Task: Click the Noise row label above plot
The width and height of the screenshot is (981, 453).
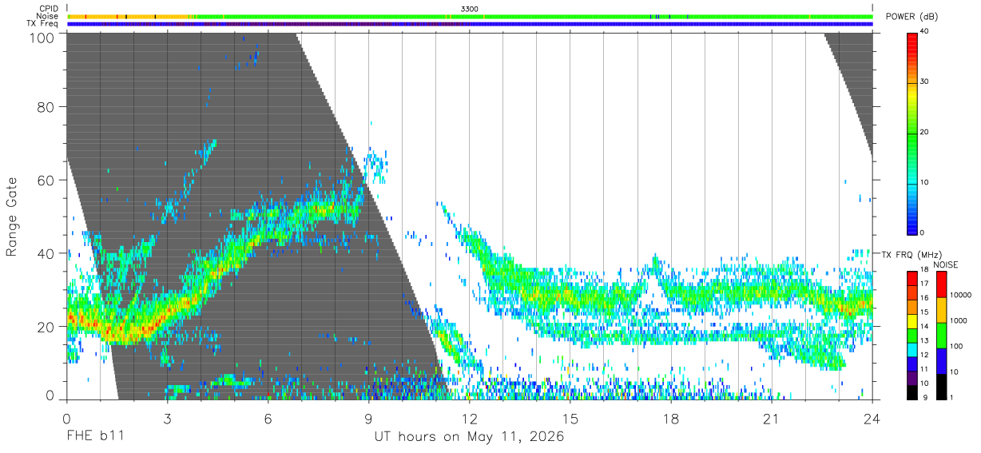Action: (x=48, y=16)
